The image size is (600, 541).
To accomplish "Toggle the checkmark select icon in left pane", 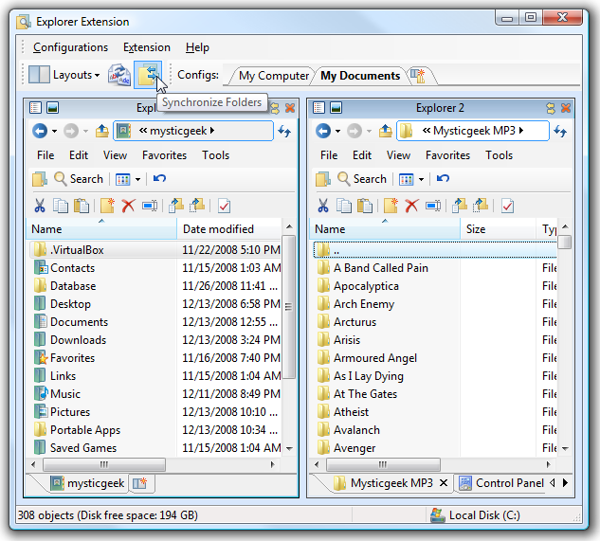I will [225, 206].
